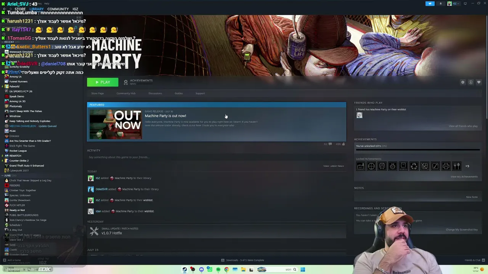Open the crosshair locked achievement icon
This screenshot has height=274, width=488.
point(371,166)
